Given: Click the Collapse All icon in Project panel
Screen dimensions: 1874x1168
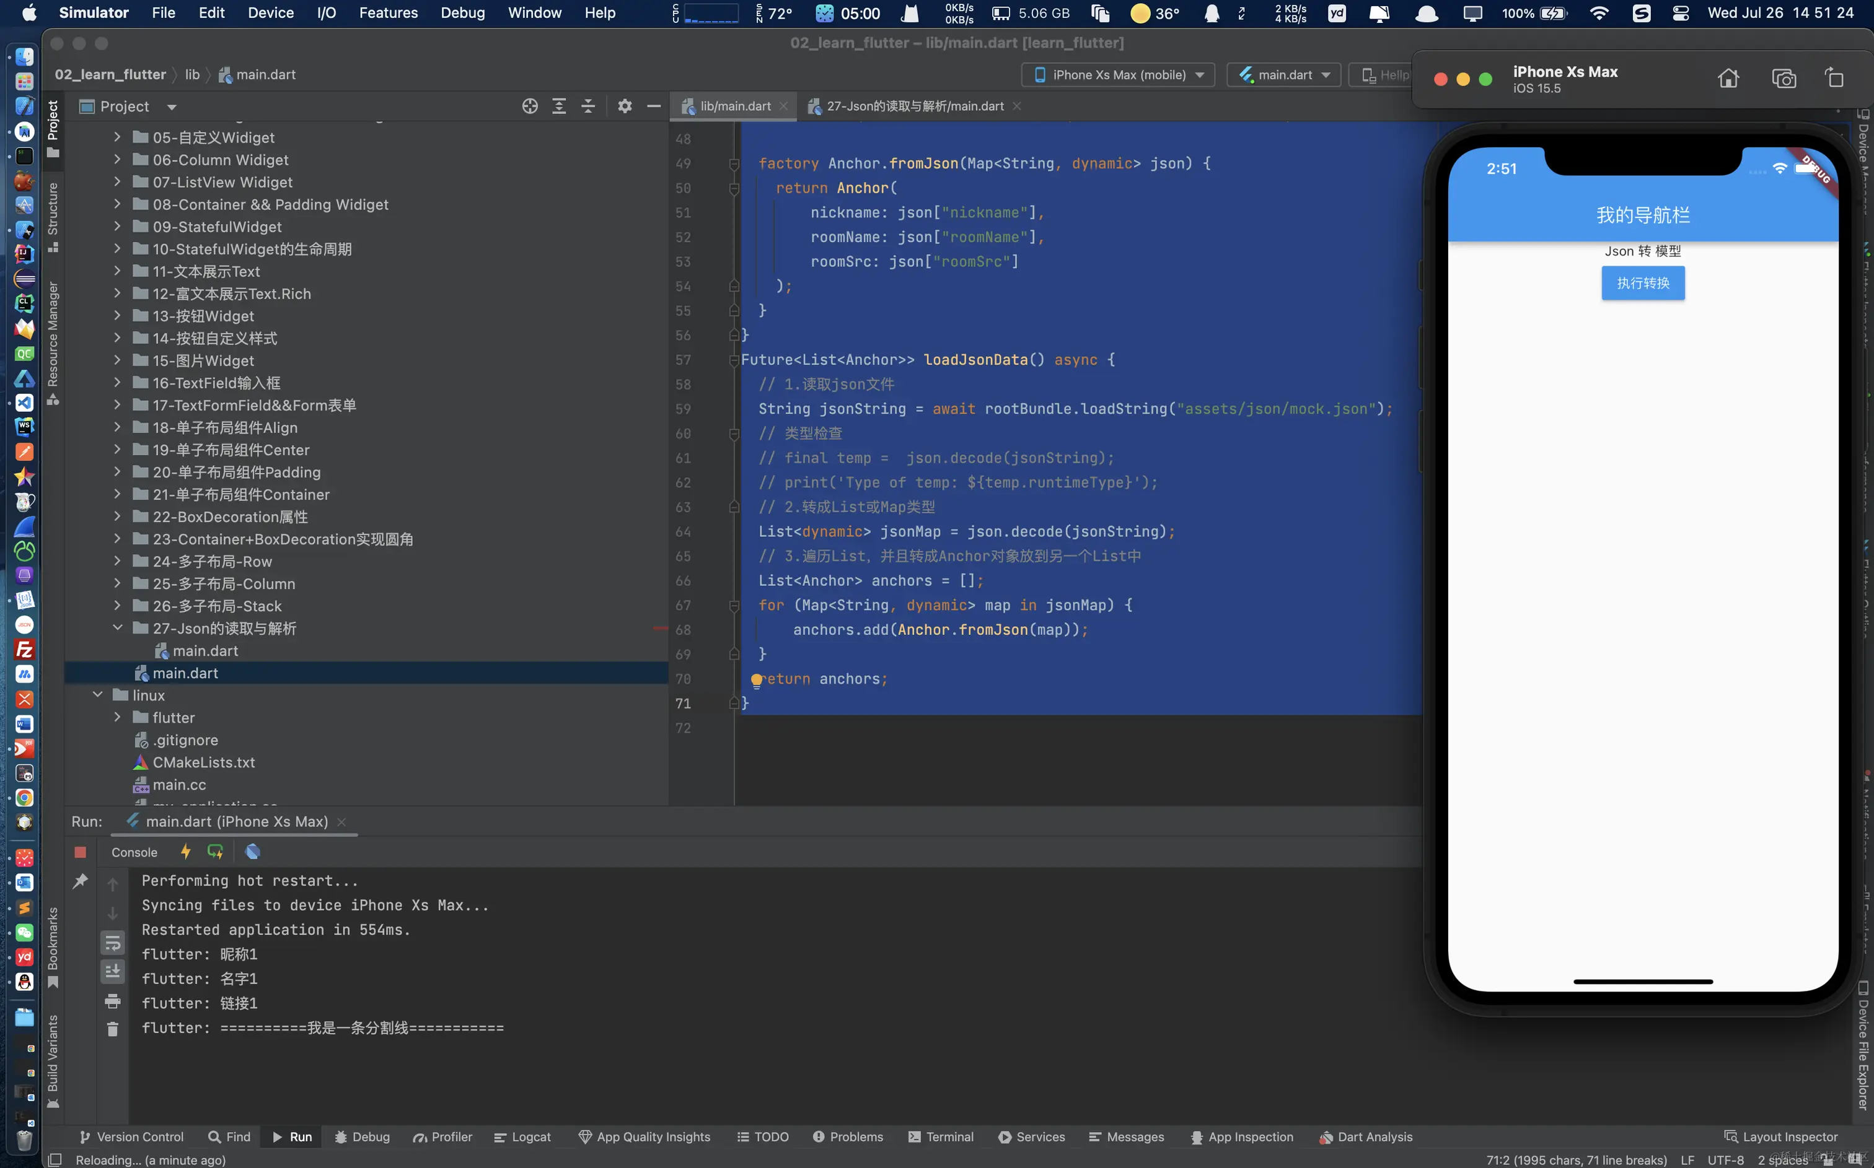Looking at the screenshot, I should pyautogui.click(x=588, y=107).
